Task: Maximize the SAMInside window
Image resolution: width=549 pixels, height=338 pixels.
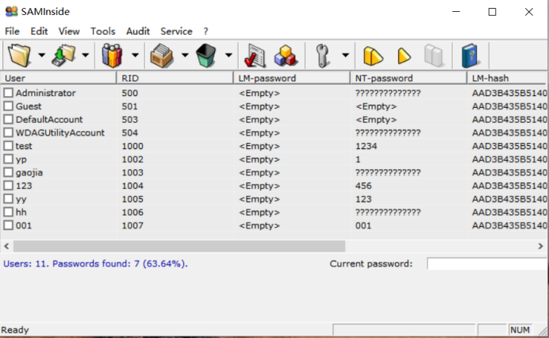Action: coord(493,12)
